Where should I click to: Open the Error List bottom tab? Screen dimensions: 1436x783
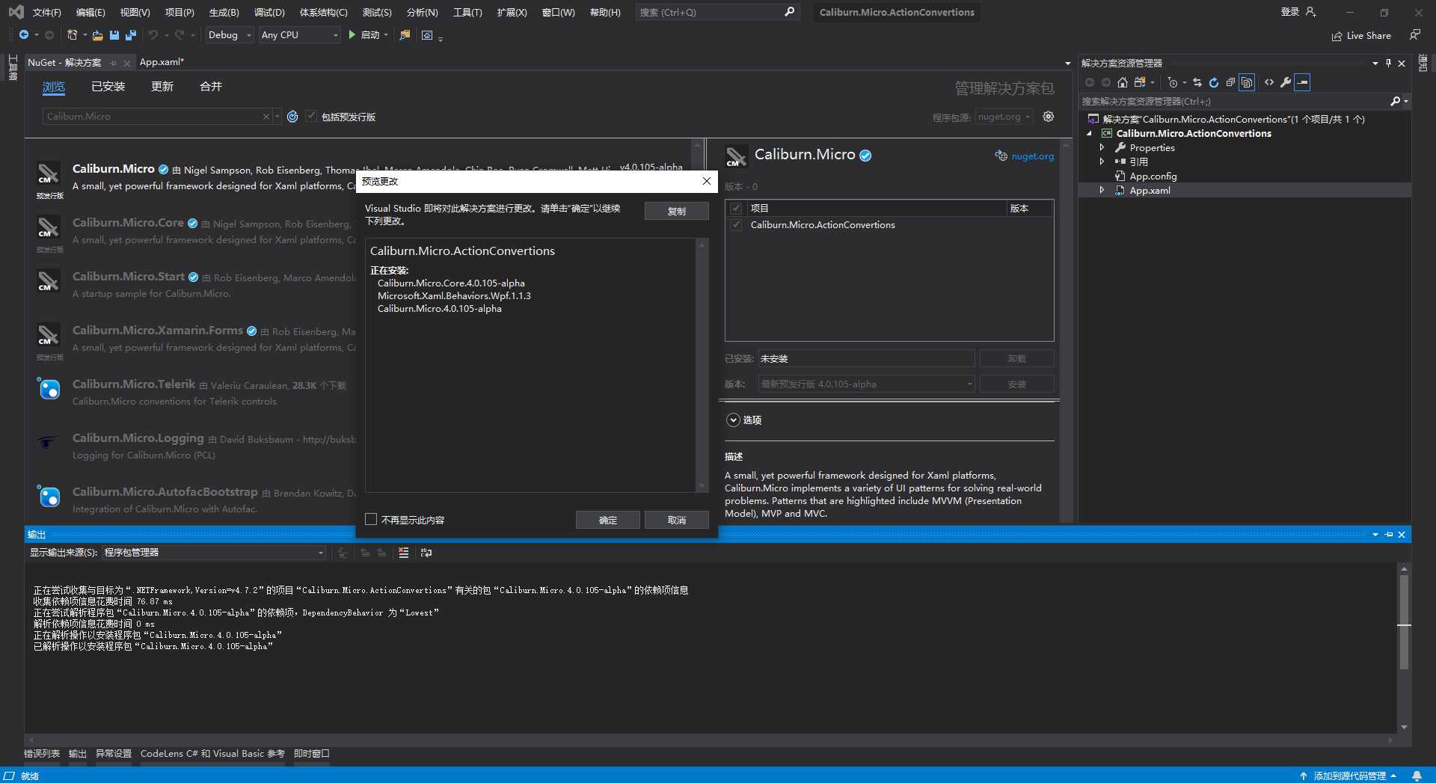coord(42,754)
